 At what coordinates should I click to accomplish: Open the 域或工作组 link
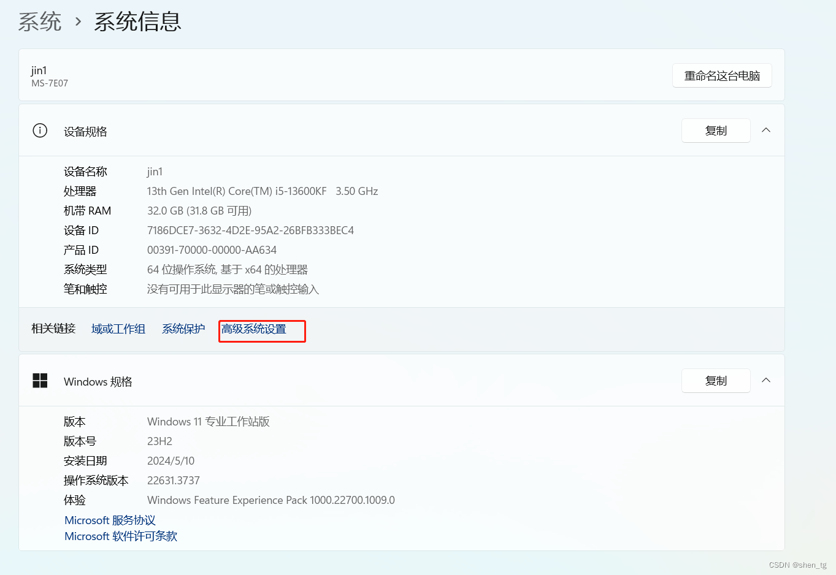click(118, 329)
